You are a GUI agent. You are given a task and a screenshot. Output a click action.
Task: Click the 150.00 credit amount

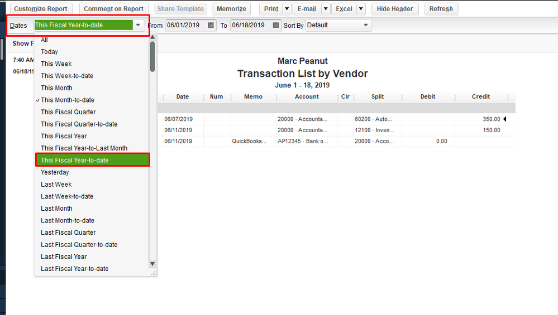click(x=492, y=130)
